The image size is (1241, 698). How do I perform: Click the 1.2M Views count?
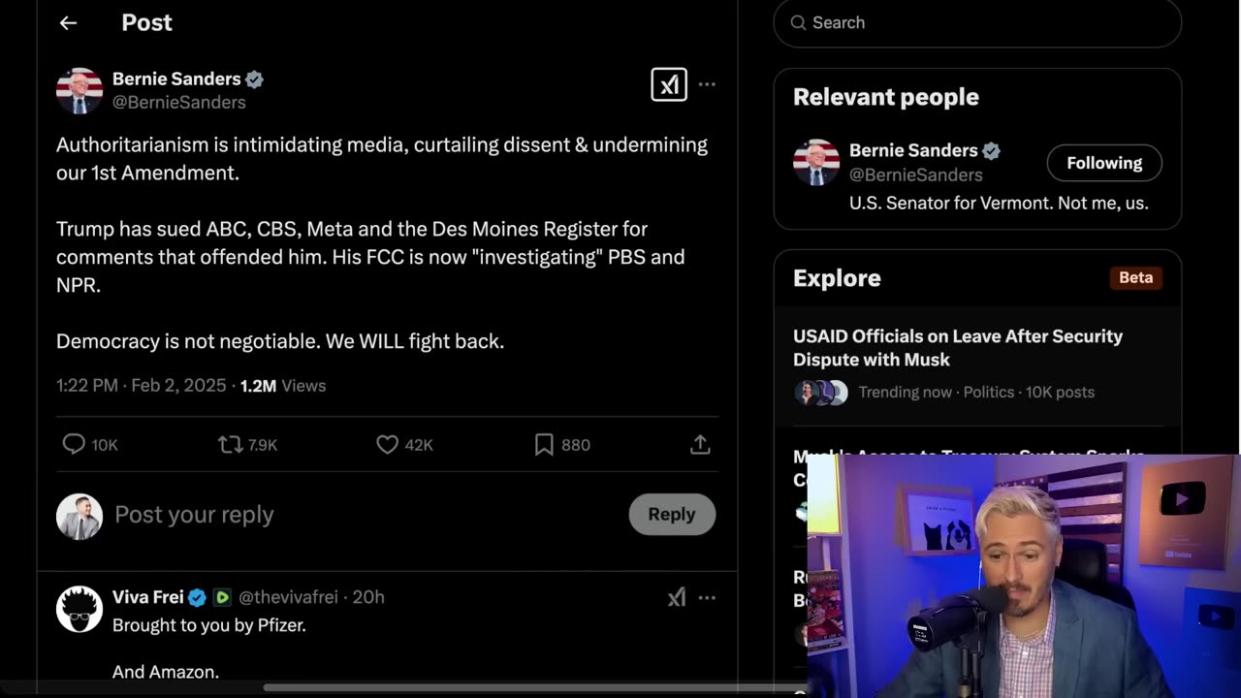tap(283, 385)
